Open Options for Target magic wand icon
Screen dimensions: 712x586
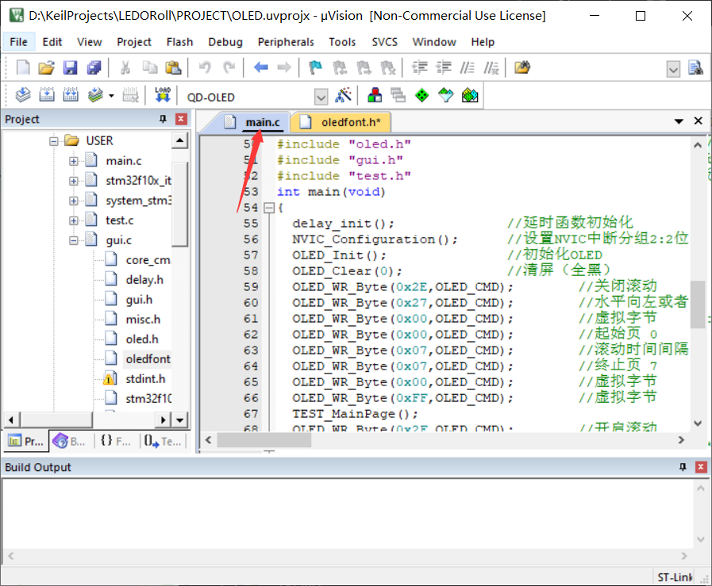[x=343, y=95]
